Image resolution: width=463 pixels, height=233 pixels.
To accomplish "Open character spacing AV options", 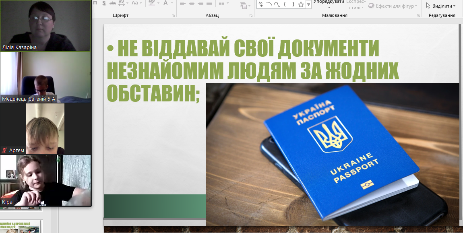I will 121,3.
